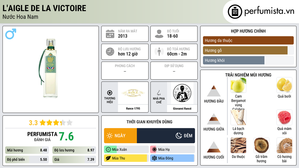The height and width of the screenshot is (168, 299).
Task: Click the Hương da thuộc accord bar
Action: [x=248, y=40]
